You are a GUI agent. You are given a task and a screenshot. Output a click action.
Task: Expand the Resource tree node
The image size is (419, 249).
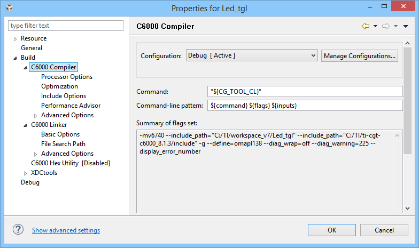pos(15,38)
